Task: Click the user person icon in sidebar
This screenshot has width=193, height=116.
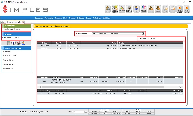Action: tap(24, 43)
